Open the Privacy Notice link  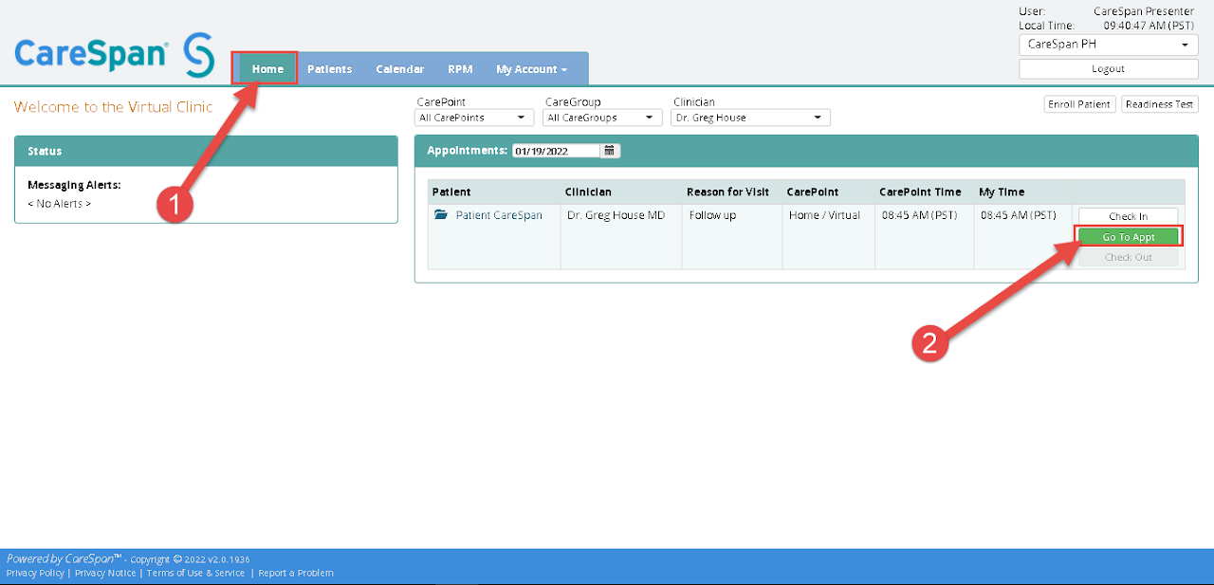tap(105, 573)
